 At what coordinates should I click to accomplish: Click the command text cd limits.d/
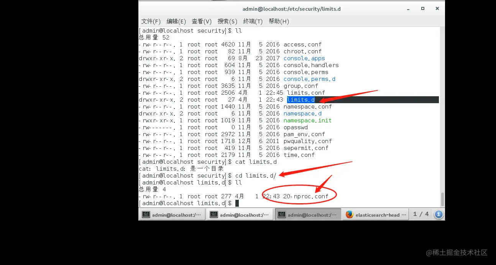click(x=256, y=176)
